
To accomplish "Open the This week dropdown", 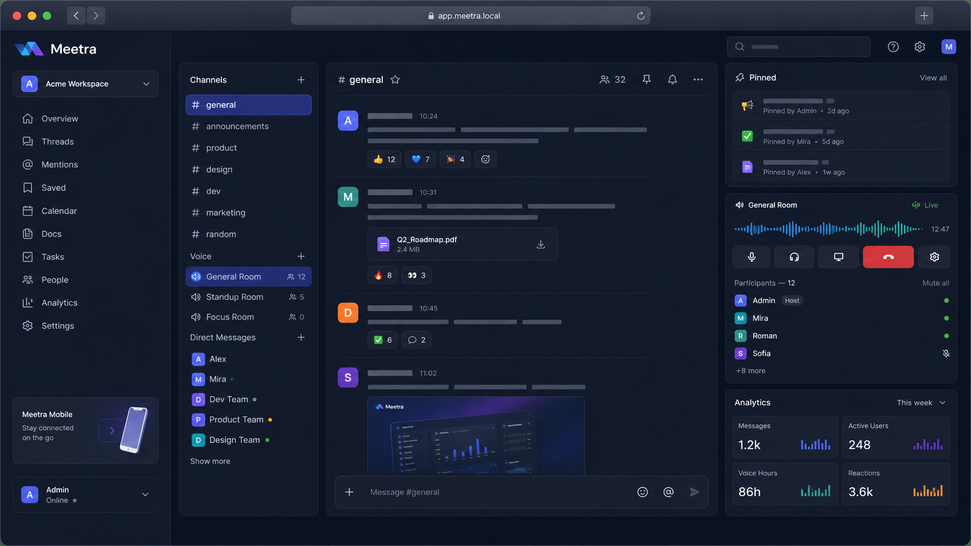I will pyautogui.click(x=921, y=403).
